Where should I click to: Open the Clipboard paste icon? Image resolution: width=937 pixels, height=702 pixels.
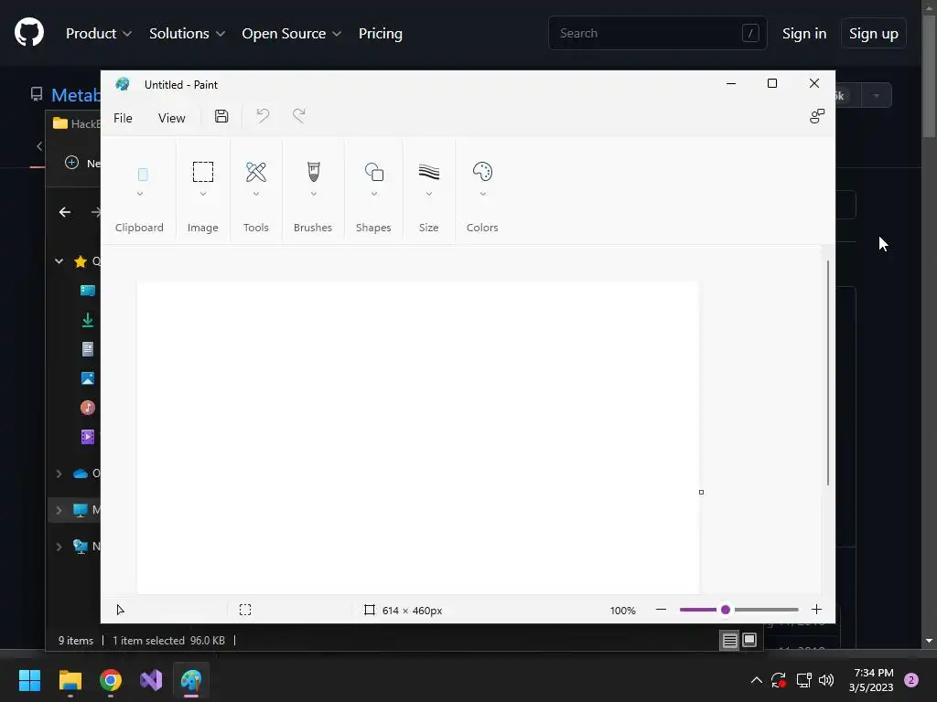pos(143,175)
